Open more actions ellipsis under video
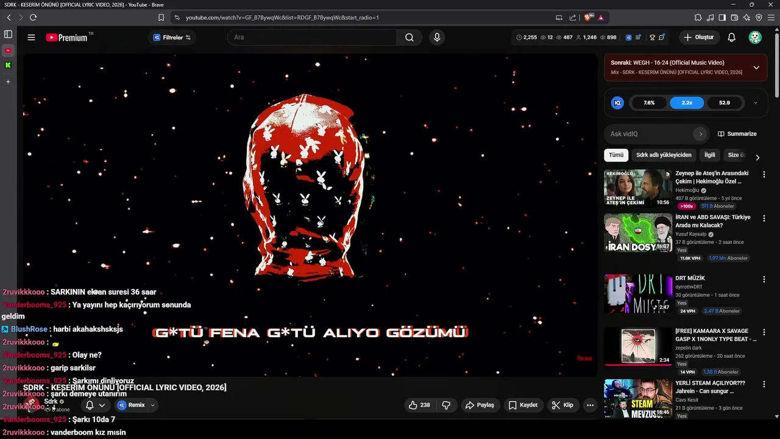 point(590,405)
